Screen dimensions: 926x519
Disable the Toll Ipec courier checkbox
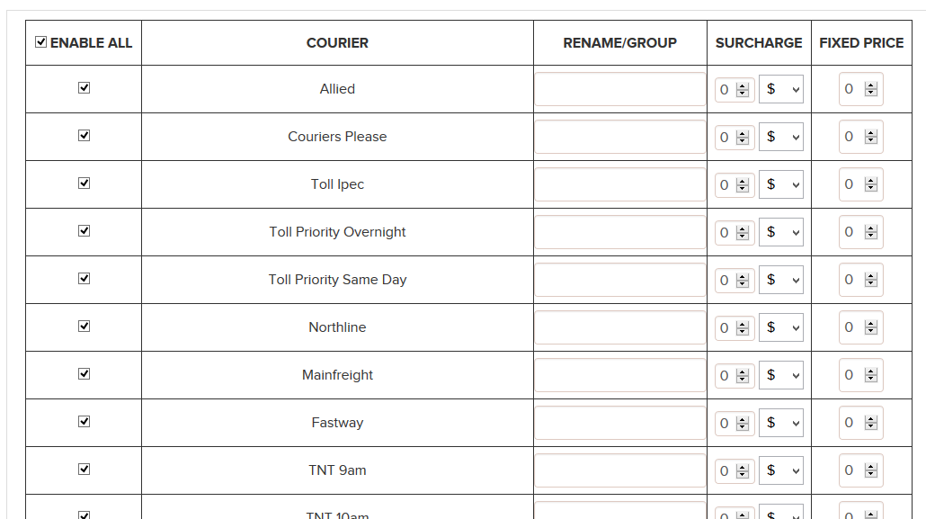click(85, 183)
